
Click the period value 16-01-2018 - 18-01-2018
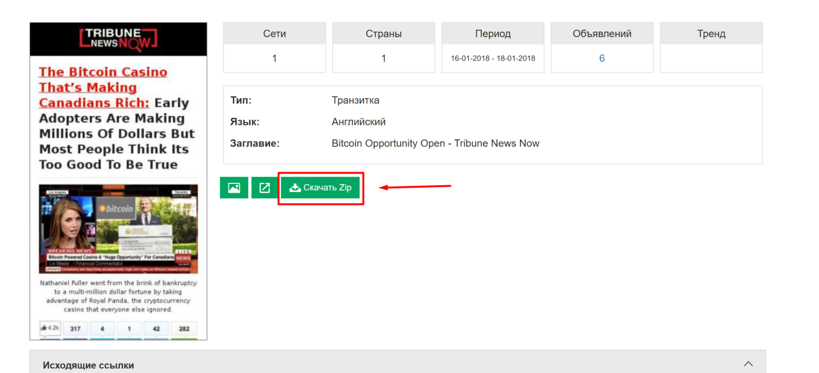click(493, 58)
